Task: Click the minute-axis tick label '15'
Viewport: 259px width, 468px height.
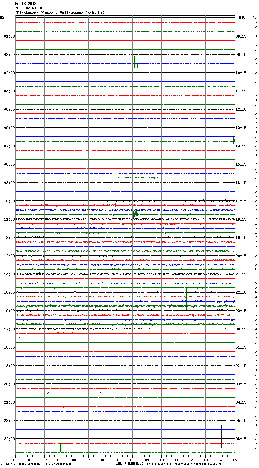Action: pos(235,460)
